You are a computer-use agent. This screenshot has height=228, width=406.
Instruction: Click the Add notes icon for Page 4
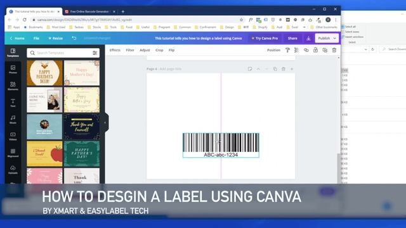tap(249, 69)
